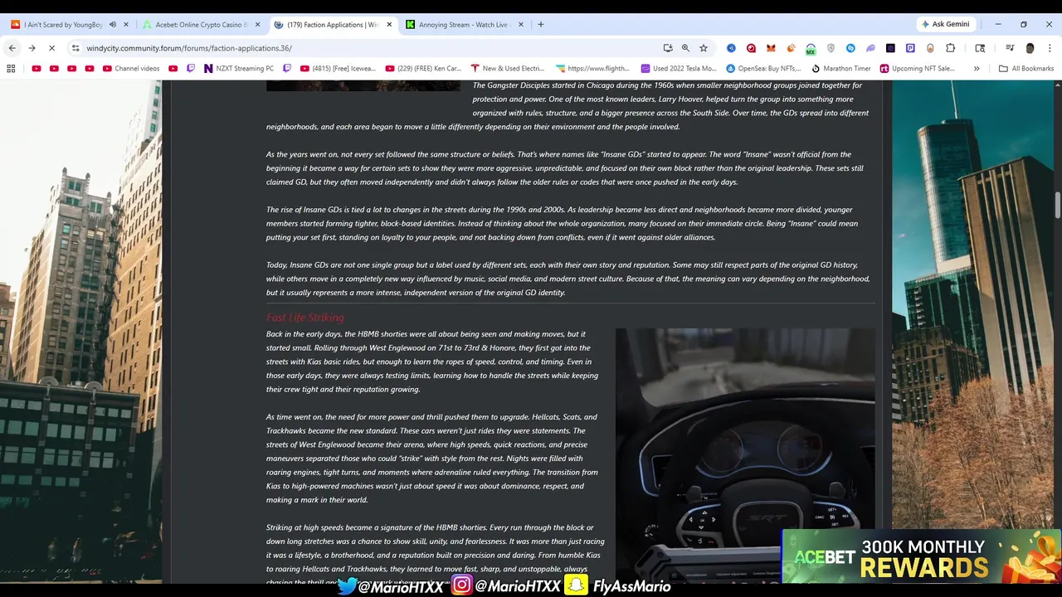Open the (4815) [Free] Icewea... bookmark

[x=337, y=68]
